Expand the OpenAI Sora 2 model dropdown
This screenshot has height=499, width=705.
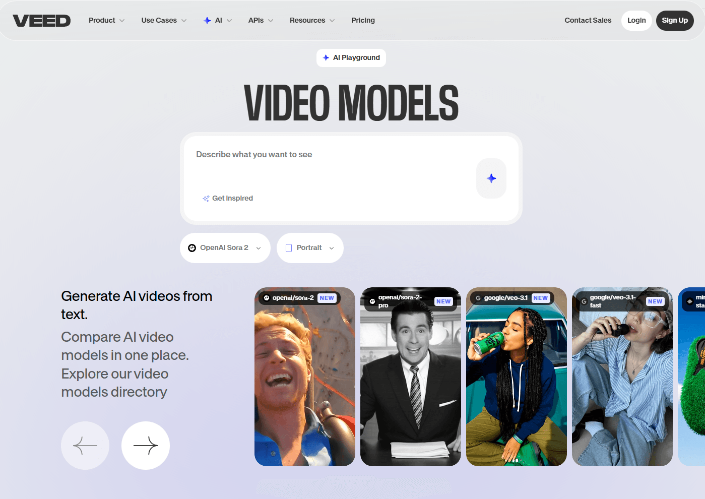click(x=225, y=248)
